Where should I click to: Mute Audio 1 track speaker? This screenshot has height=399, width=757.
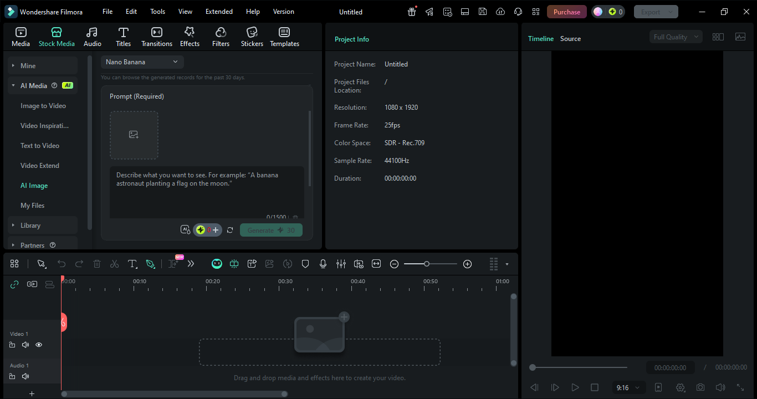pos(25,376)
